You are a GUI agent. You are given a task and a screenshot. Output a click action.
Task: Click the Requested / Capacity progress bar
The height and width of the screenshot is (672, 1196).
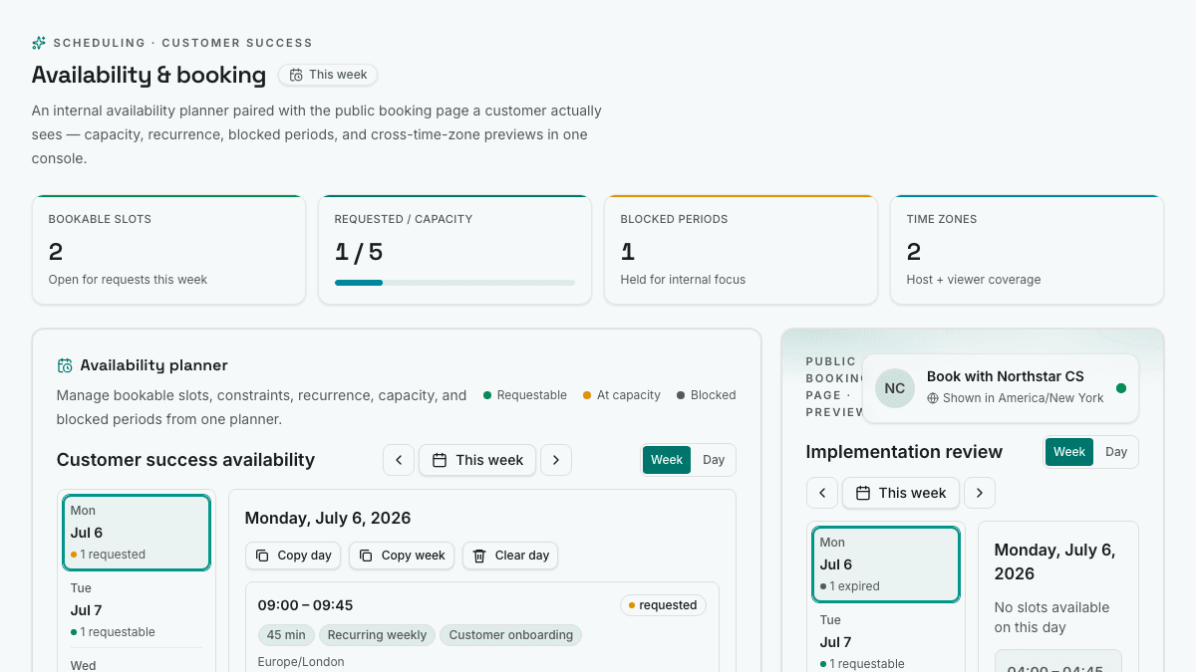click(x=454, y=283)
